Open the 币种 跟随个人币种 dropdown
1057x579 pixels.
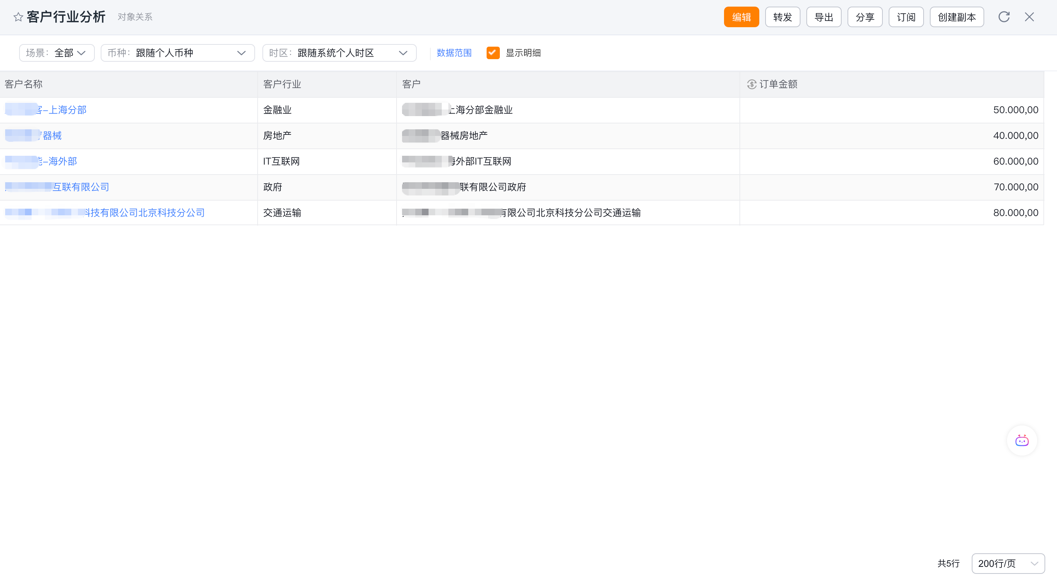(178, 53)
